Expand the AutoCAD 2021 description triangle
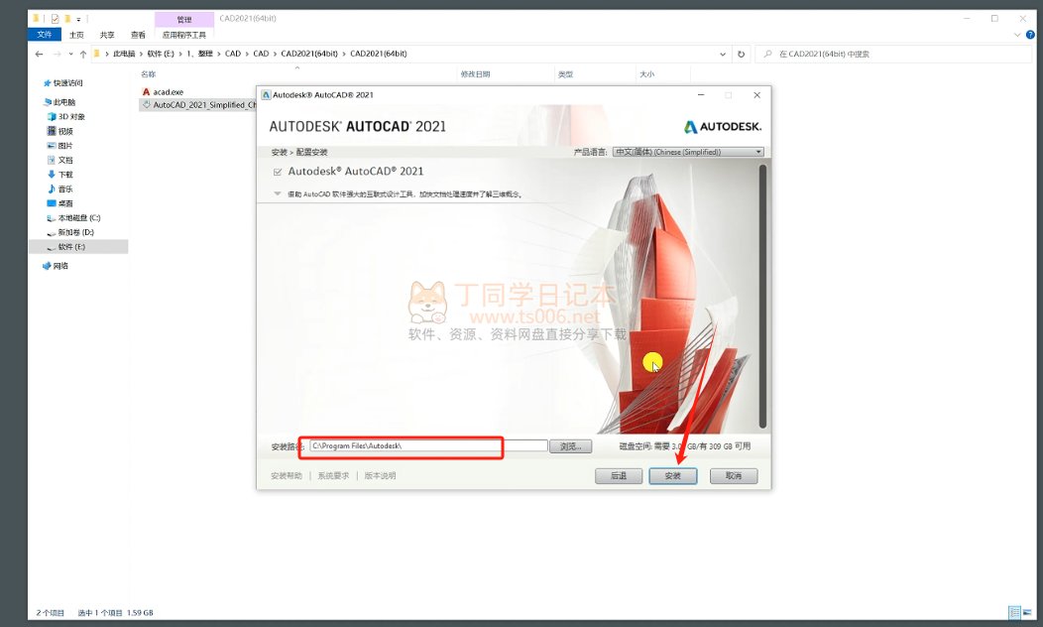This screenshot has height=627, width=1043. point(278,193)
